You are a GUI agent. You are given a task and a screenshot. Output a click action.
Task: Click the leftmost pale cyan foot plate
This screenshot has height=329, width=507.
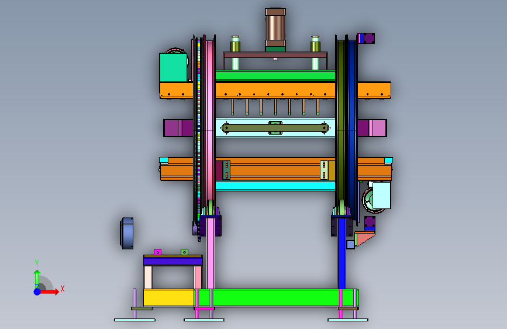135,320
